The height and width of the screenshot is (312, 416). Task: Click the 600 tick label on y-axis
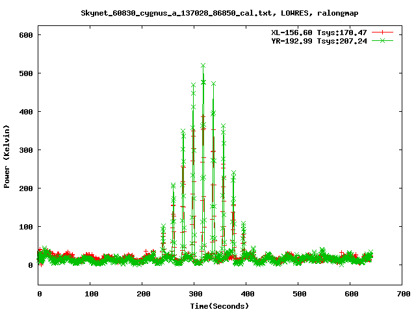pos(26,35)
